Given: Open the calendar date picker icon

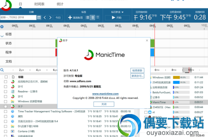Looking at the screenshot, I should click(39, 17).
